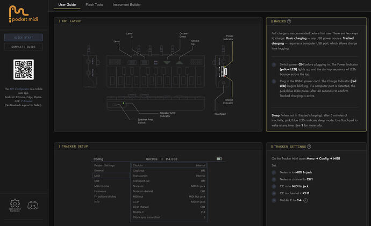Click the CC in channel row
Image resolution: width=371 pixels, height=226 pixels.
[x=169, y=207]
